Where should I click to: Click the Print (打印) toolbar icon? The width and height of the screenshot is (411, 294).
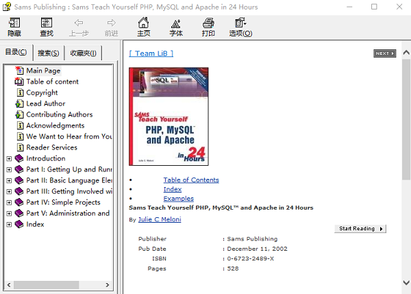pos(208,27)
